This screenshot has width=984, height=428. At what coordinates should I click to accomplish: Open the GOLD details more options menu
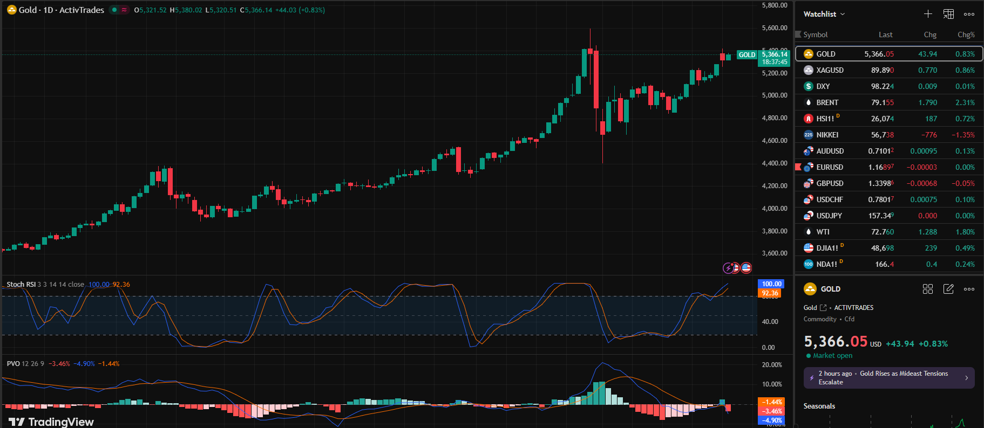969,289
